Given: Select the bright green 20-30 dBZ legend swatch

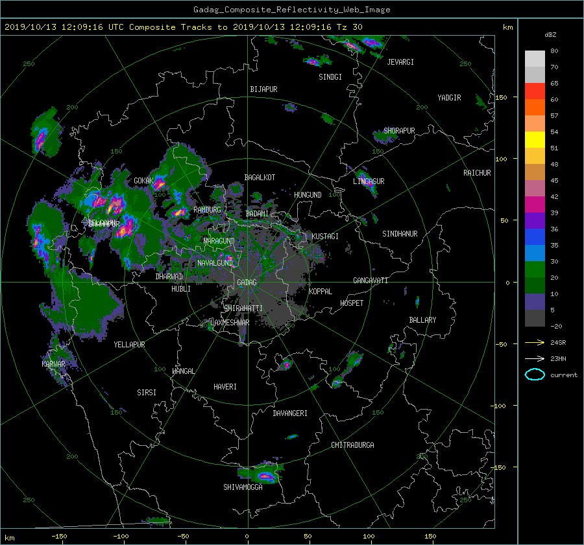Looking at the screenshot, I should click(535, 269).
